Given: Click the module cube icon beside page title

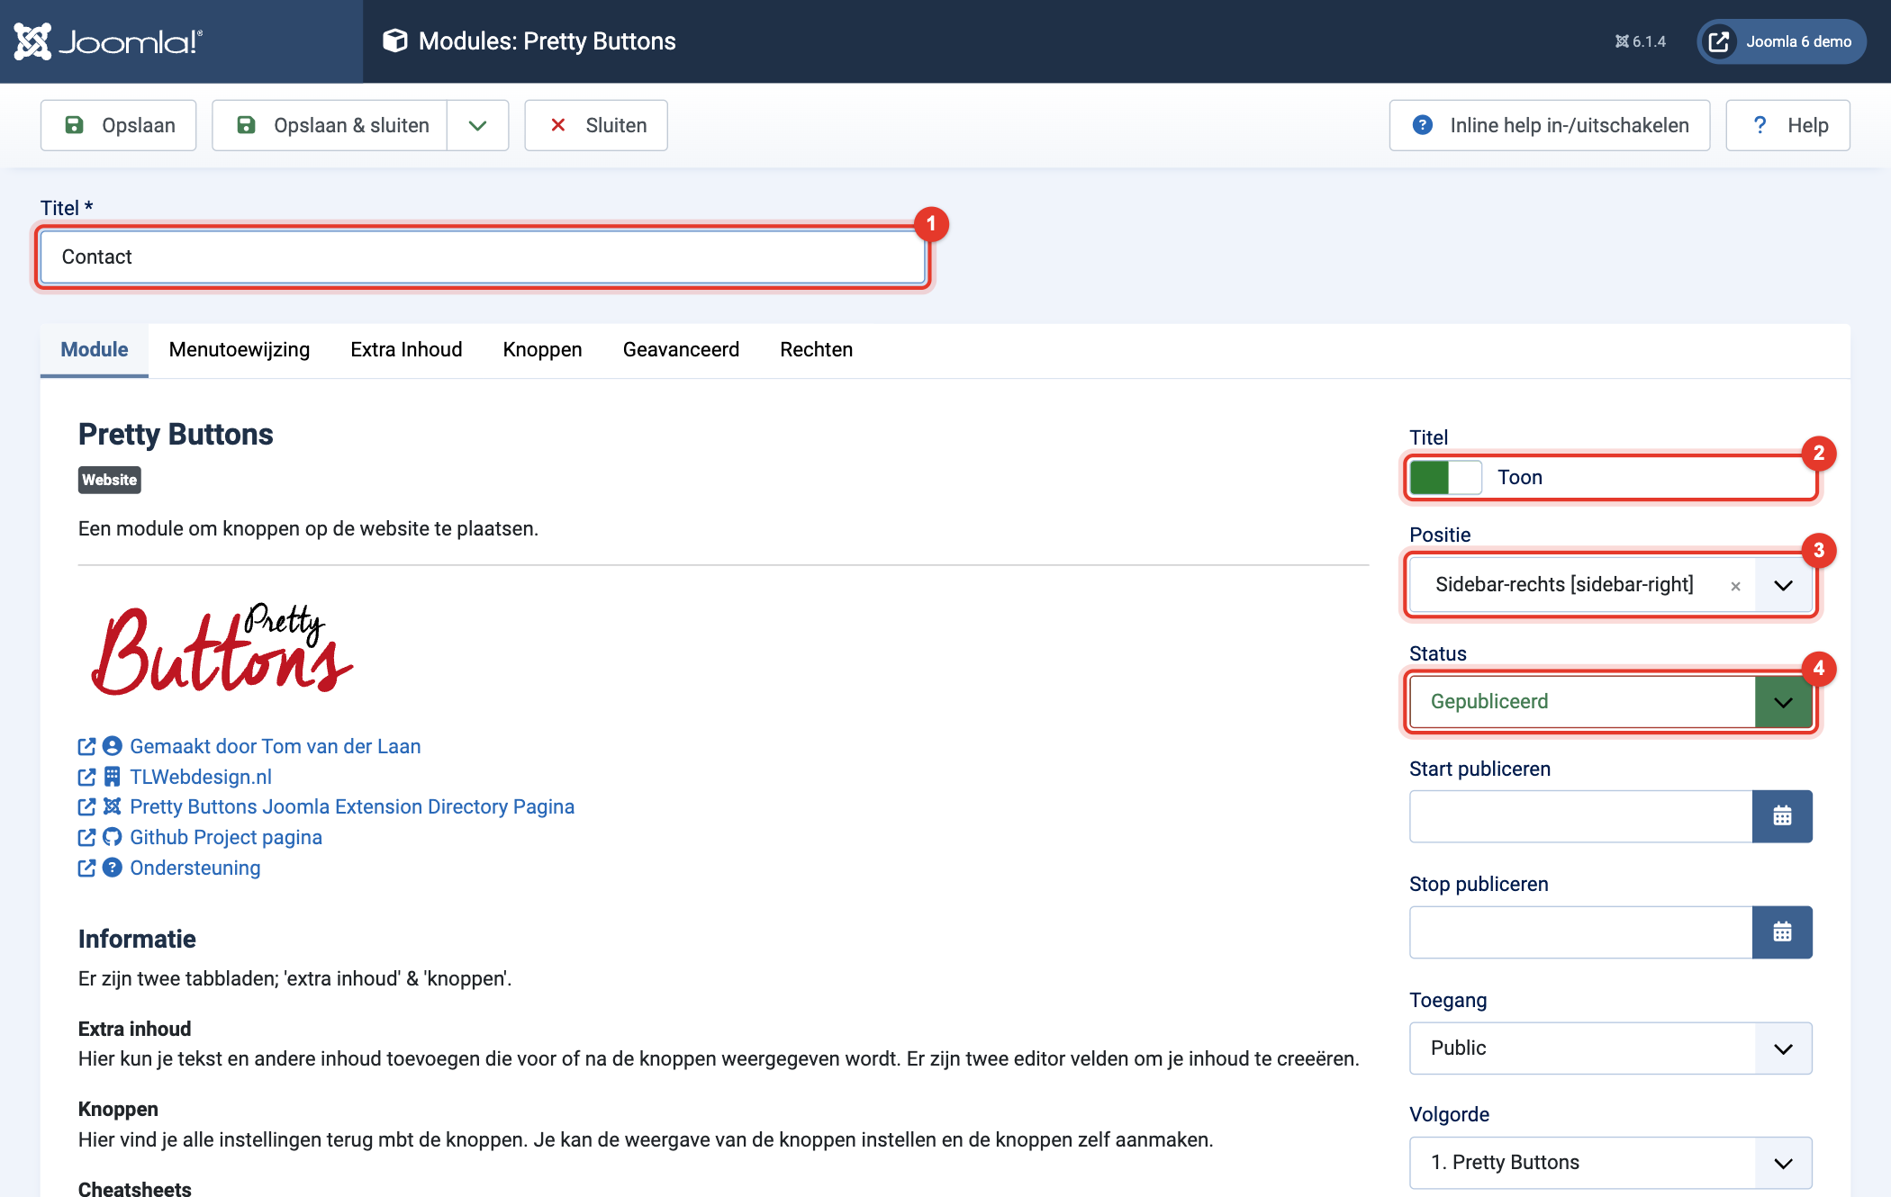Looking at the screenshot, I should pos(394,40).
